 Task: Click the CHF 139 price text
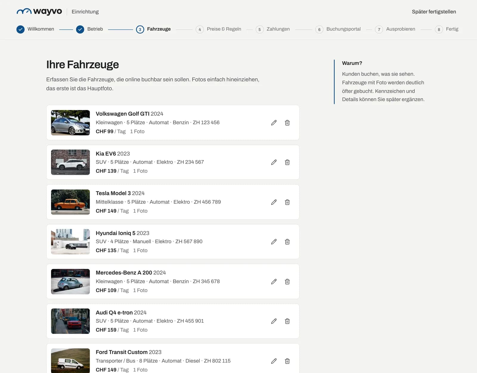106,171
